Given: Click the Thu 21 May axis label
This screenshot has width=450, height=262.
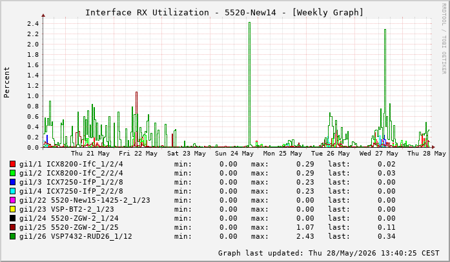Looking at the screenshot, I should click(x=90, y=154).
